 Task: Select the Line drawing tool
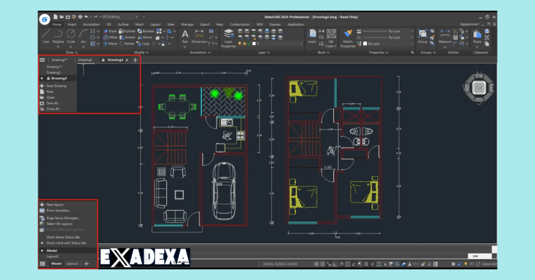[x=46, y=36]
